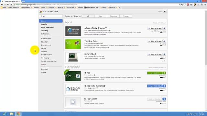Screen dimensions: 207x116
Task: Click More App Results link
Action: (x=159, y=23)
